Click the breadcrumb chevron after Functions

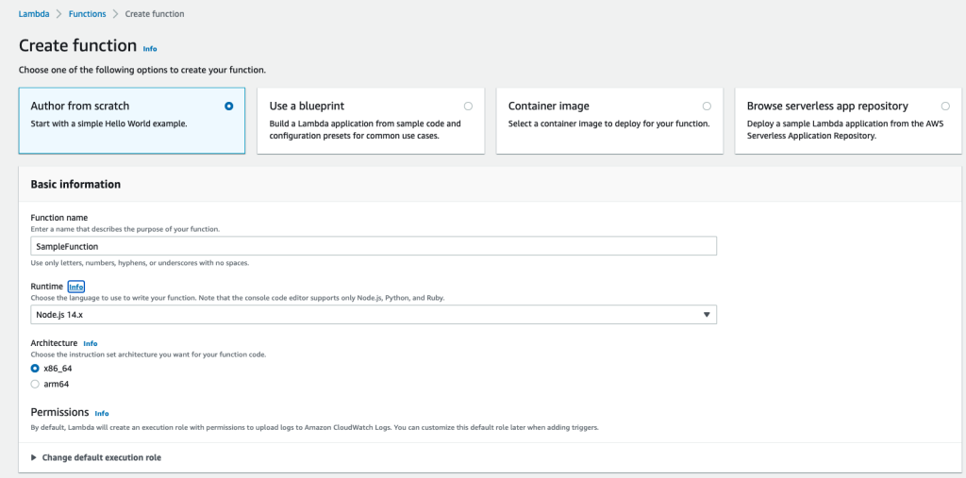[x=116, y=14]
